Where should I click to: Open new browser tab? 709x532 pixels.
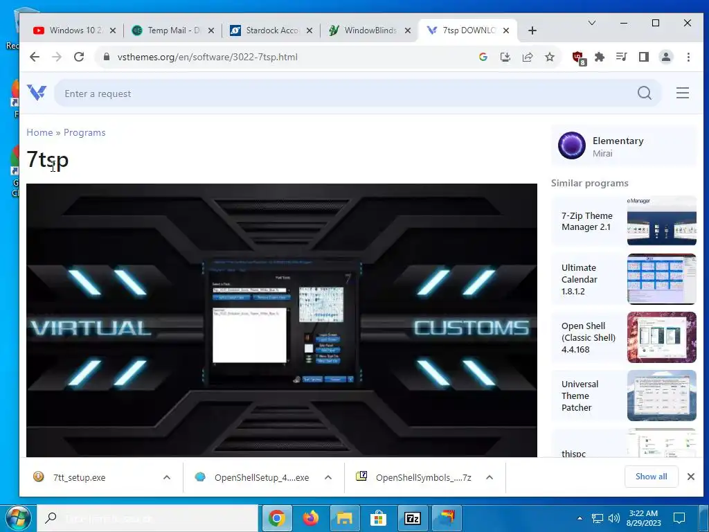[532, 30]
